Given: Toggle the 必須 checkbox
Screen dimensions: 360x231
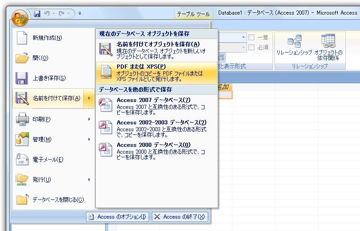Looking at the screenshot, I should tap(252, 47).
